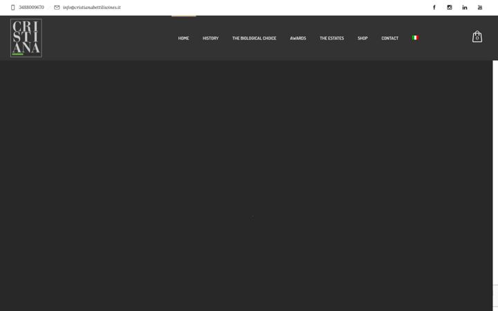
Task: Click the info@cristianabettiliwines.it email link
Action: point(92,8)
